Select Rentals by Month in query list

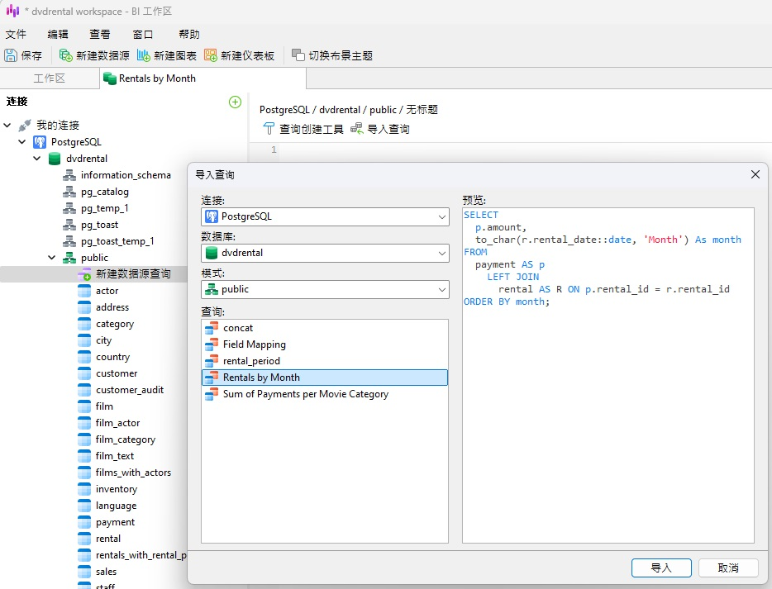pyautogui.click(x=325, y=378)
